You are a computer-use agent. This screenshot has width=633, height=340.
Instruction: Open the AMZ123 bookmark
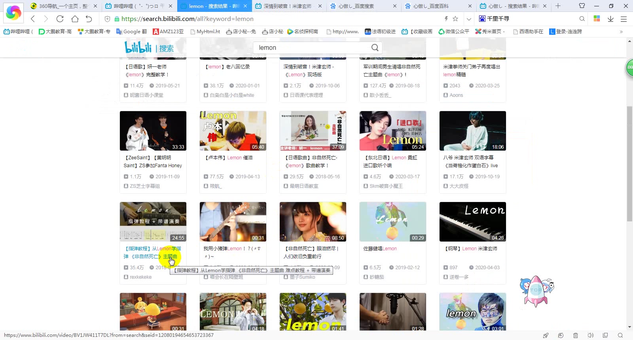click(x=168, y=32)
